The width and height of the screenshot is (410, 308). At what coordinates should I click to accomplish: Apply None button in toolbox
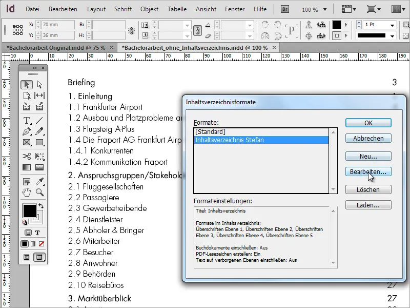42,244
